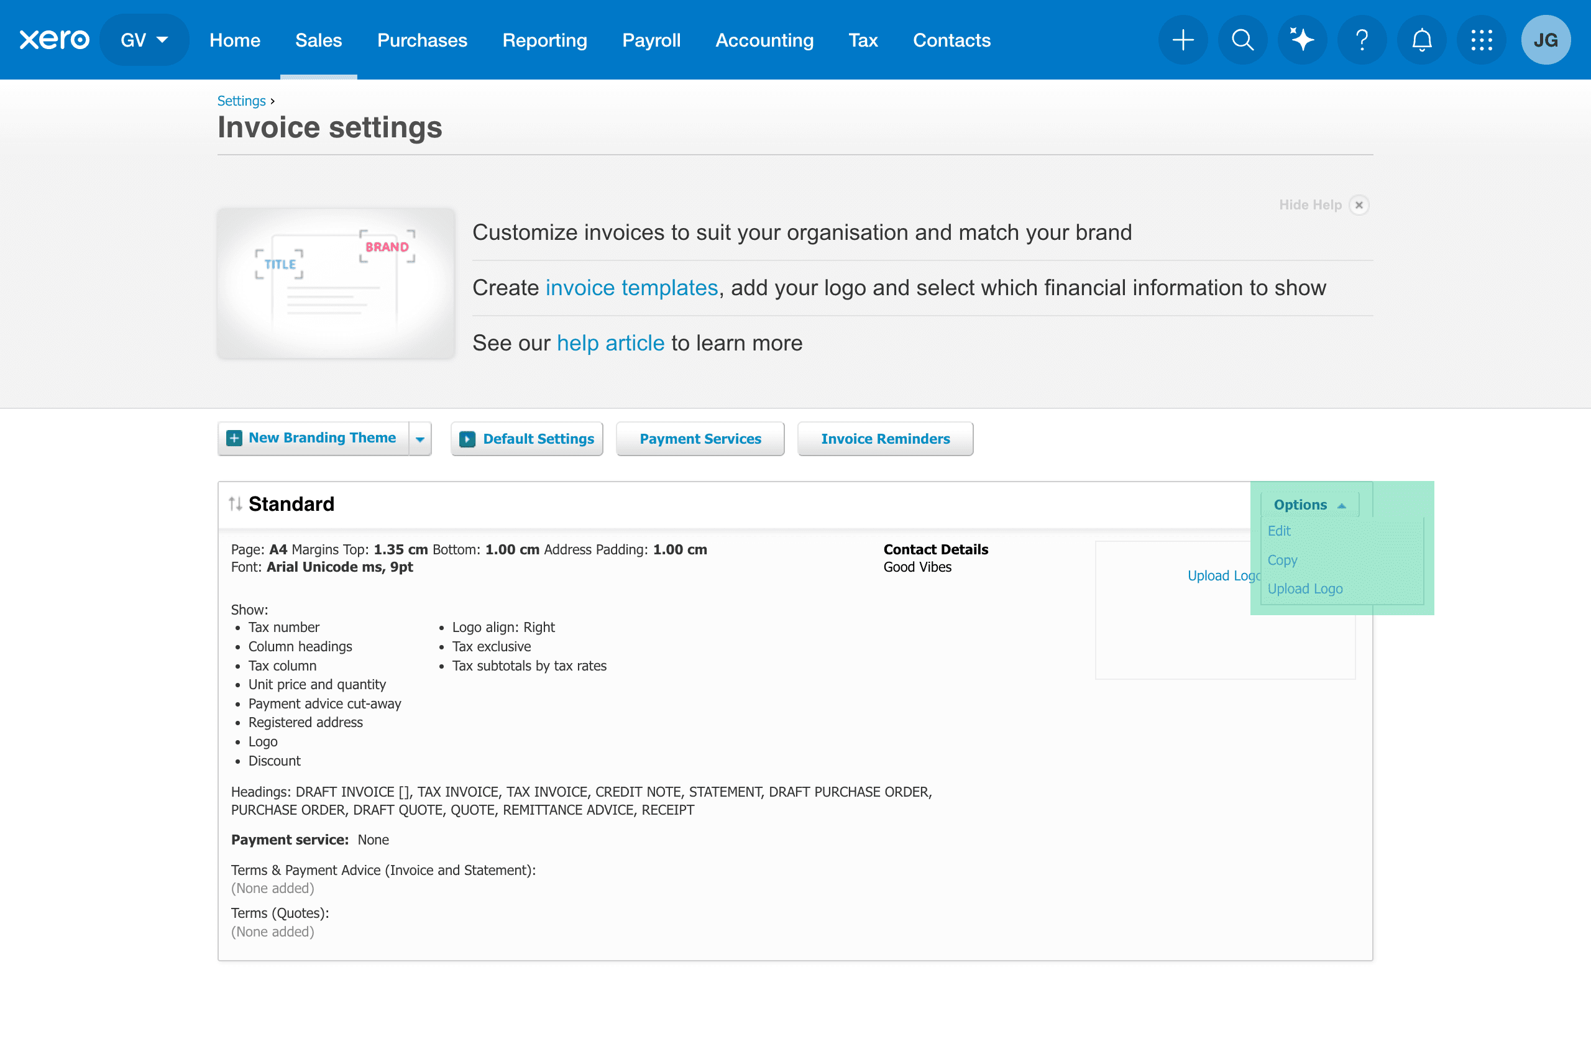Open the invoice templates link
The width and height of the screenshot is (1591, 1044).
click(x=631, y=287)
